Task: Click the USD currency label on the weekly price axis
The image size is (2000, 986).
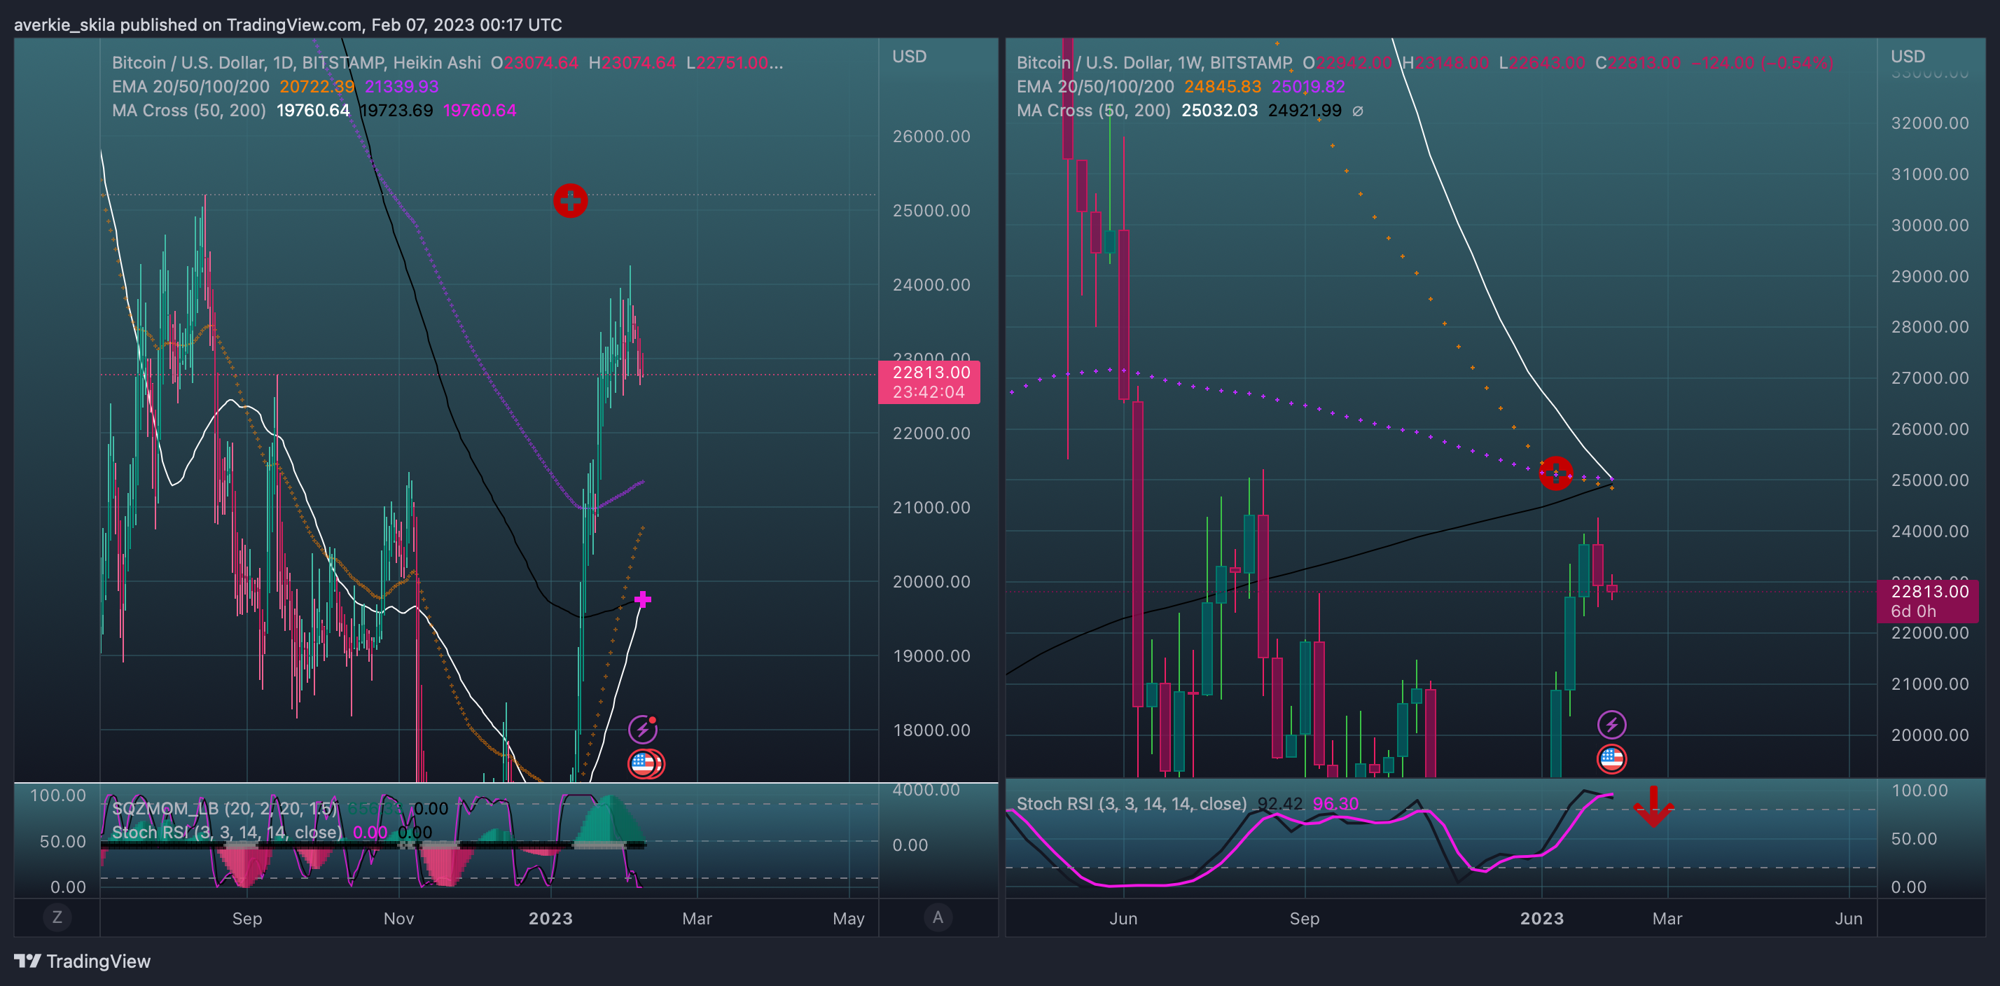Action: 1908,57
